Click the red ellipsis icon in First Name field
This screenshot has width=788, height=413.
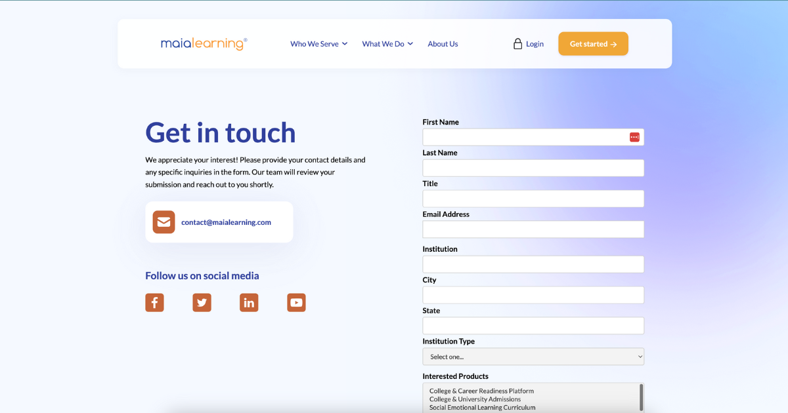point(634,137)
